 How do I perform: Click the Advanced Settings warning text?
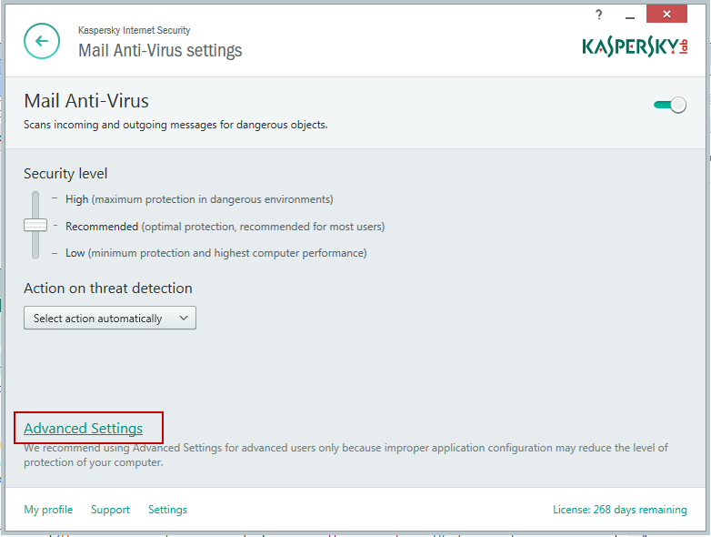pos(345,455)
